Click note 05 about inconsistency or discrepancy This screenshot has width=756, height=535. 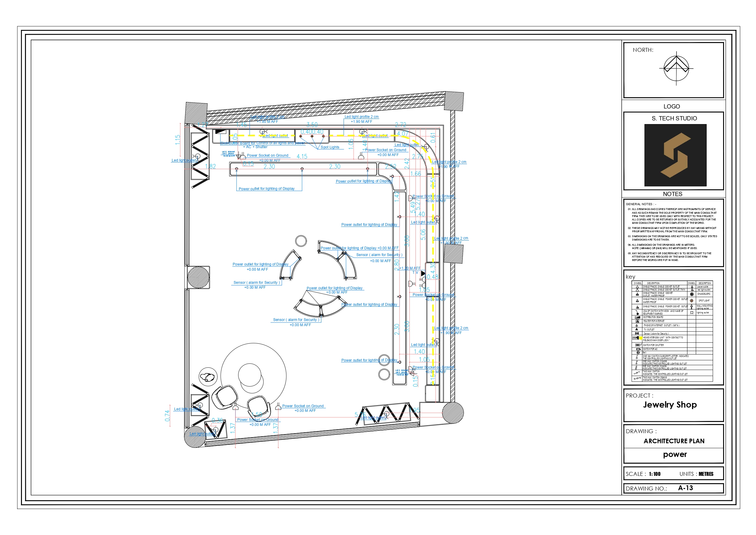[669, 257]
